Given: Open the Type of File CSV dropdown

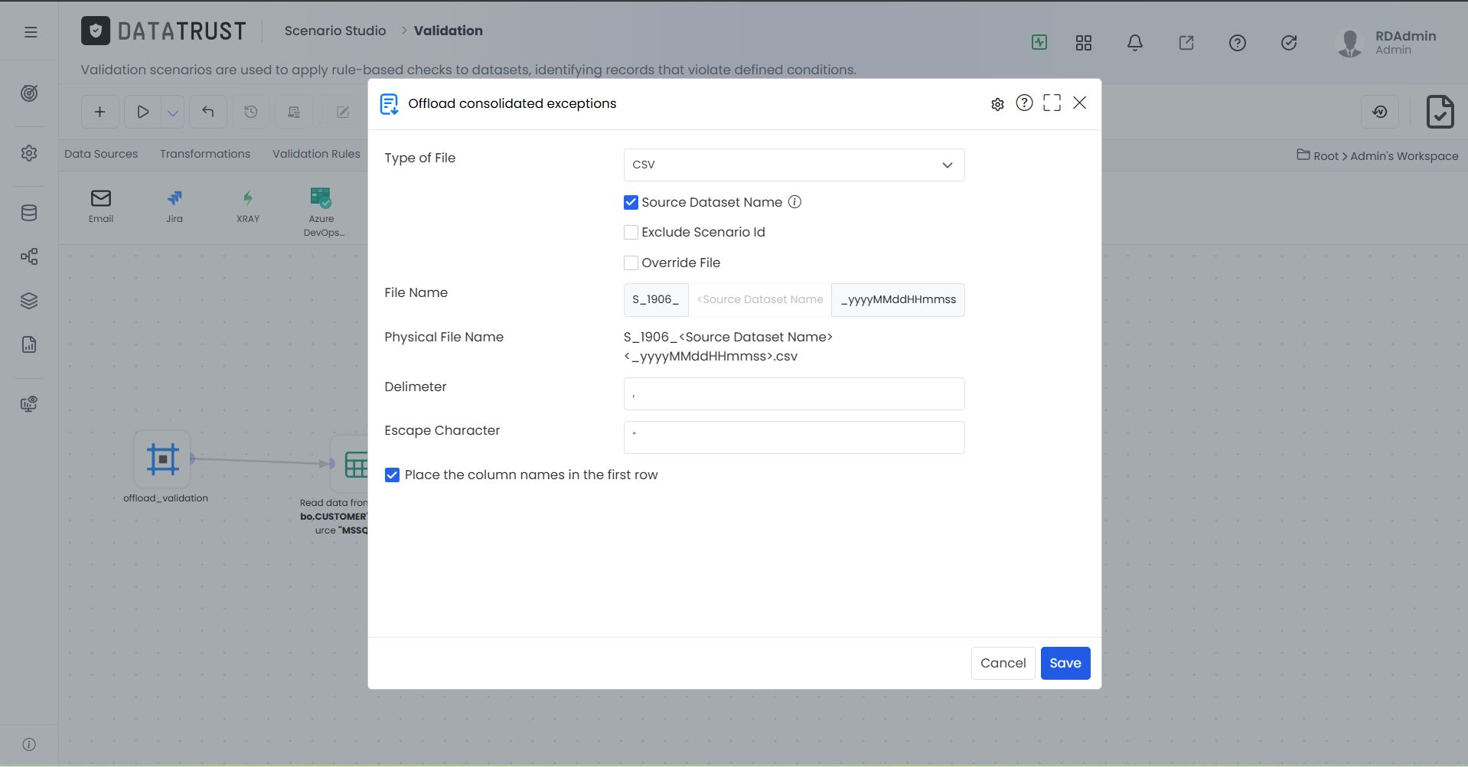Looking at the screenshot, I should 794,165.
